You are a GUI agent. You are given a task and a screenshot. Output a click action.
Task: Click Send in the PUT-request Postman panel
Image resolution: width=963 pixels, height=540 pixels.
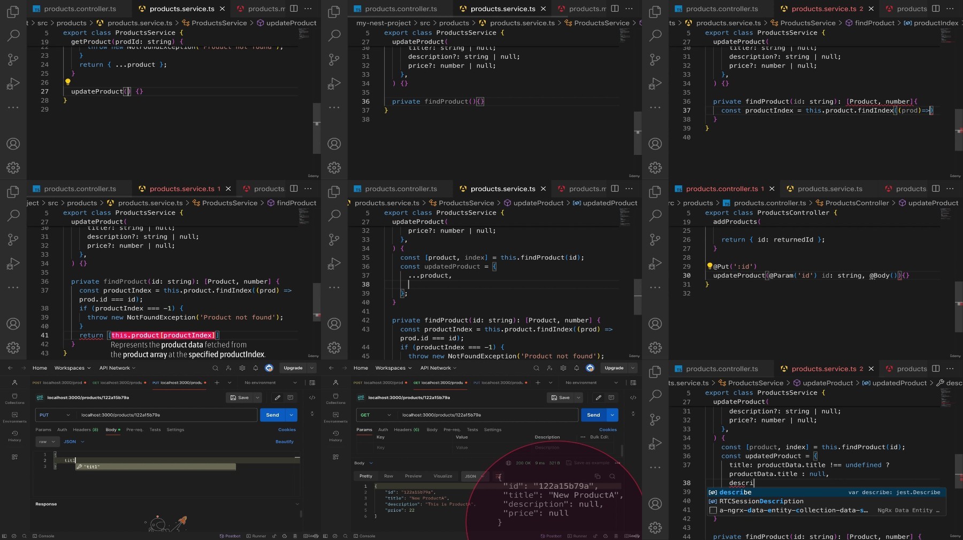coord(272,415)
